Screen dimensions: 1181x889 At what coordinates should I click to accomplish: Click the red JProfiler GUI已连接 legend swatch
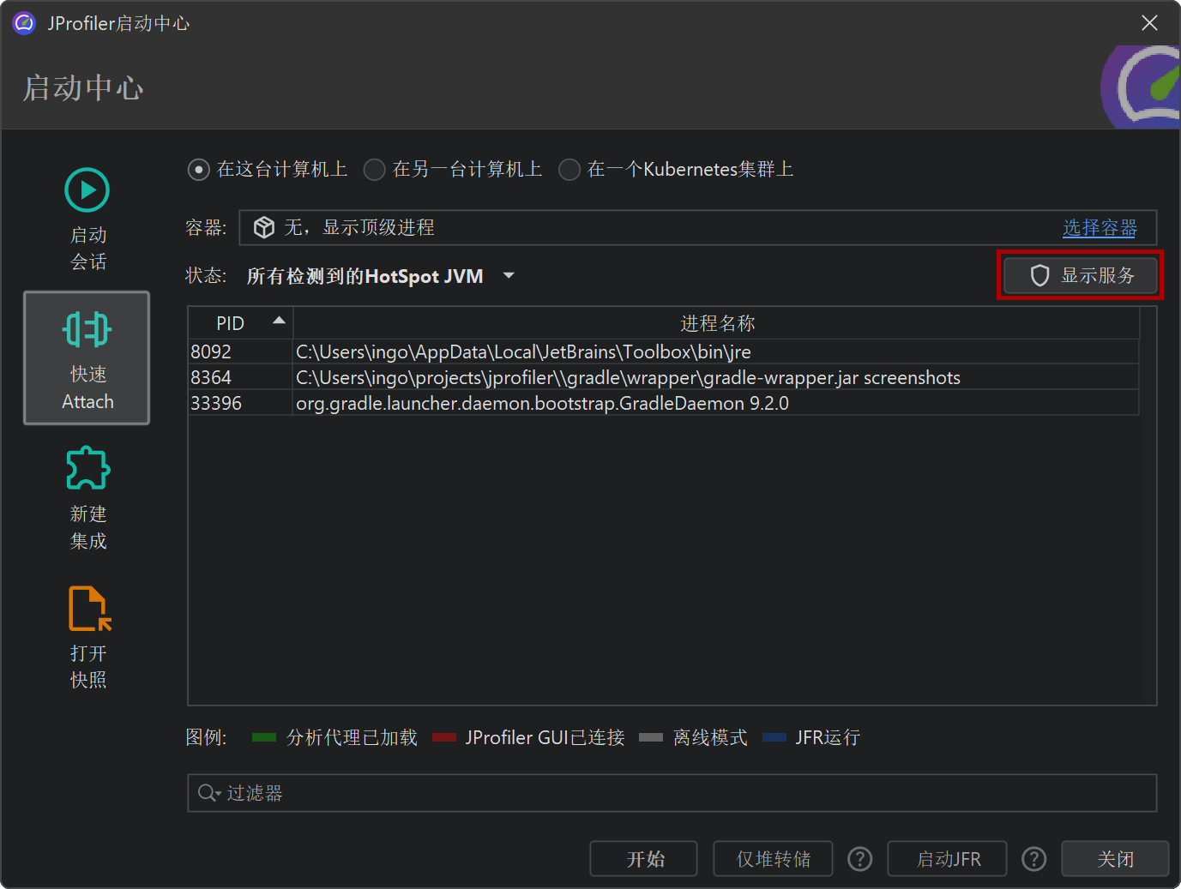click(x=444, y=737)
